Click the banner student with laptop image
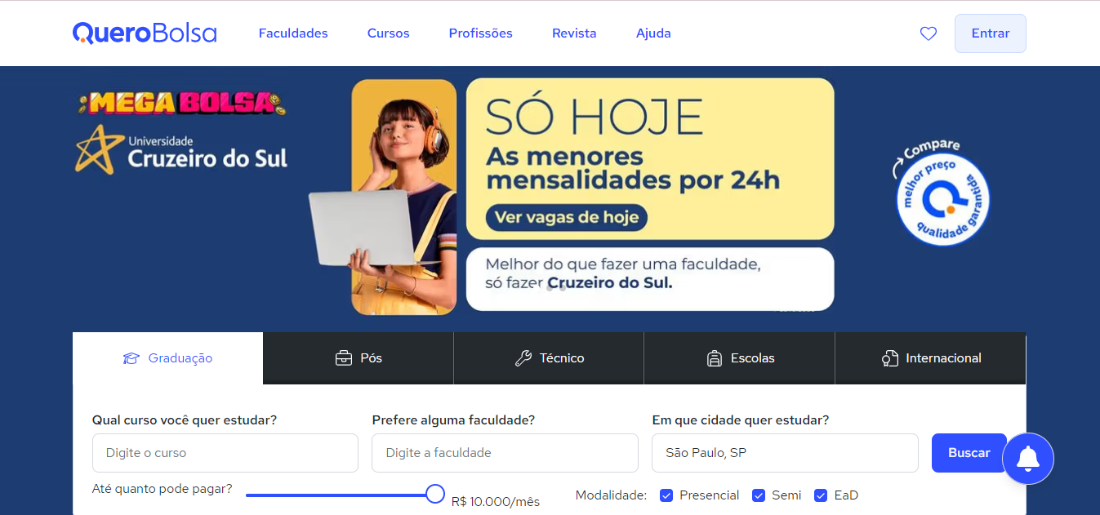The width and height of the screenshot is (1100, 515). coord(384,197)
